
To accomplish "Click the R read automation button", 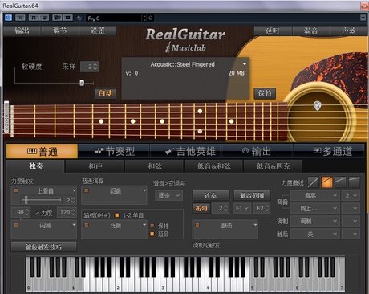I will (33, 18).
